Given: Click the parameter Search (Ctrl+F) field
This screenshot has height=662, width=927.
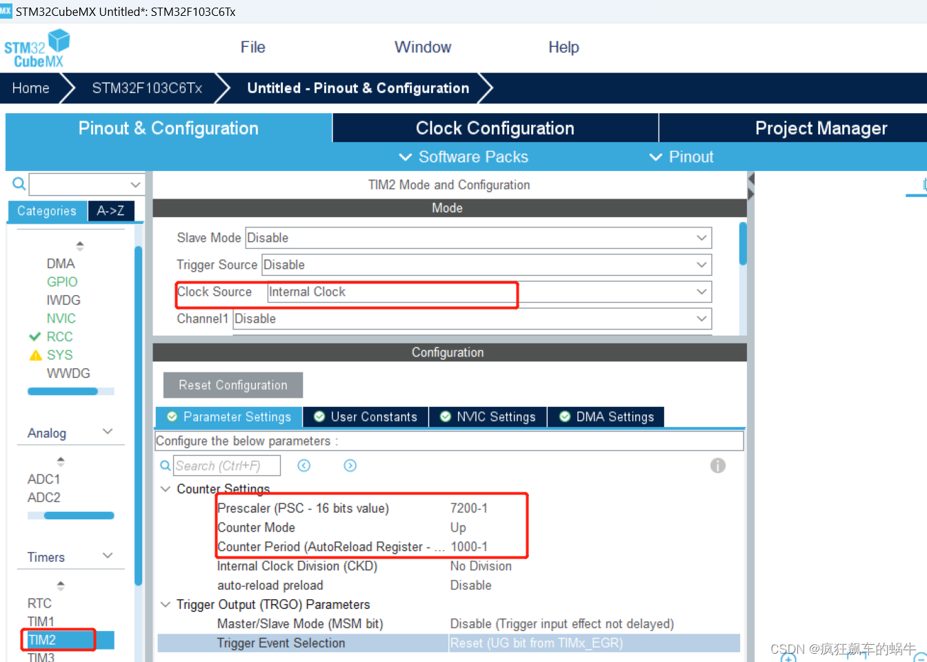Looking at the screenshot, I should (227, 465).
